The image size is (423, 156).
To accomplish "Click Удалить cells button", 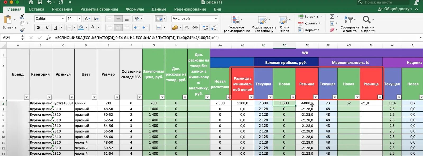I will click(309, 23).
